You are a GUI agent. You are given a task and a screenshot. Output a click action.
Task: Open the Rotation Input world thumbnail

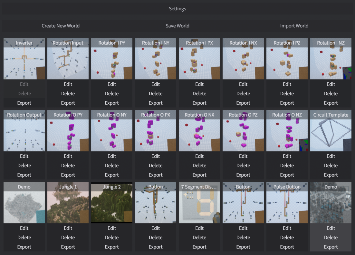(x=68, y=59)
